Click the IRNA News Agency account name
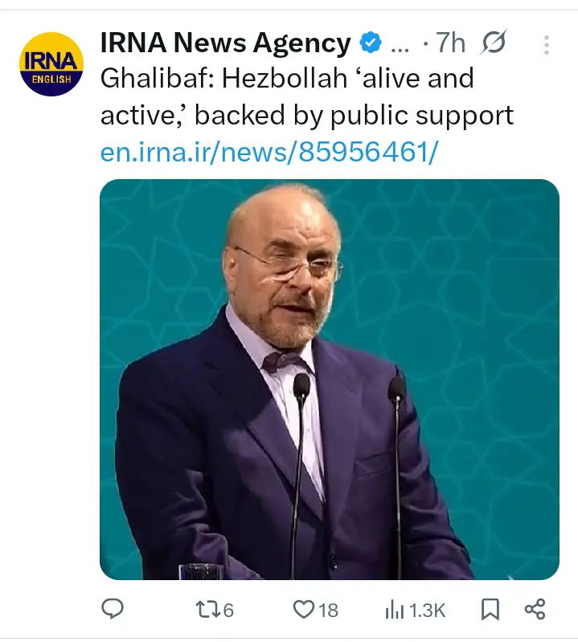578x642 pixels. (225, 43)
